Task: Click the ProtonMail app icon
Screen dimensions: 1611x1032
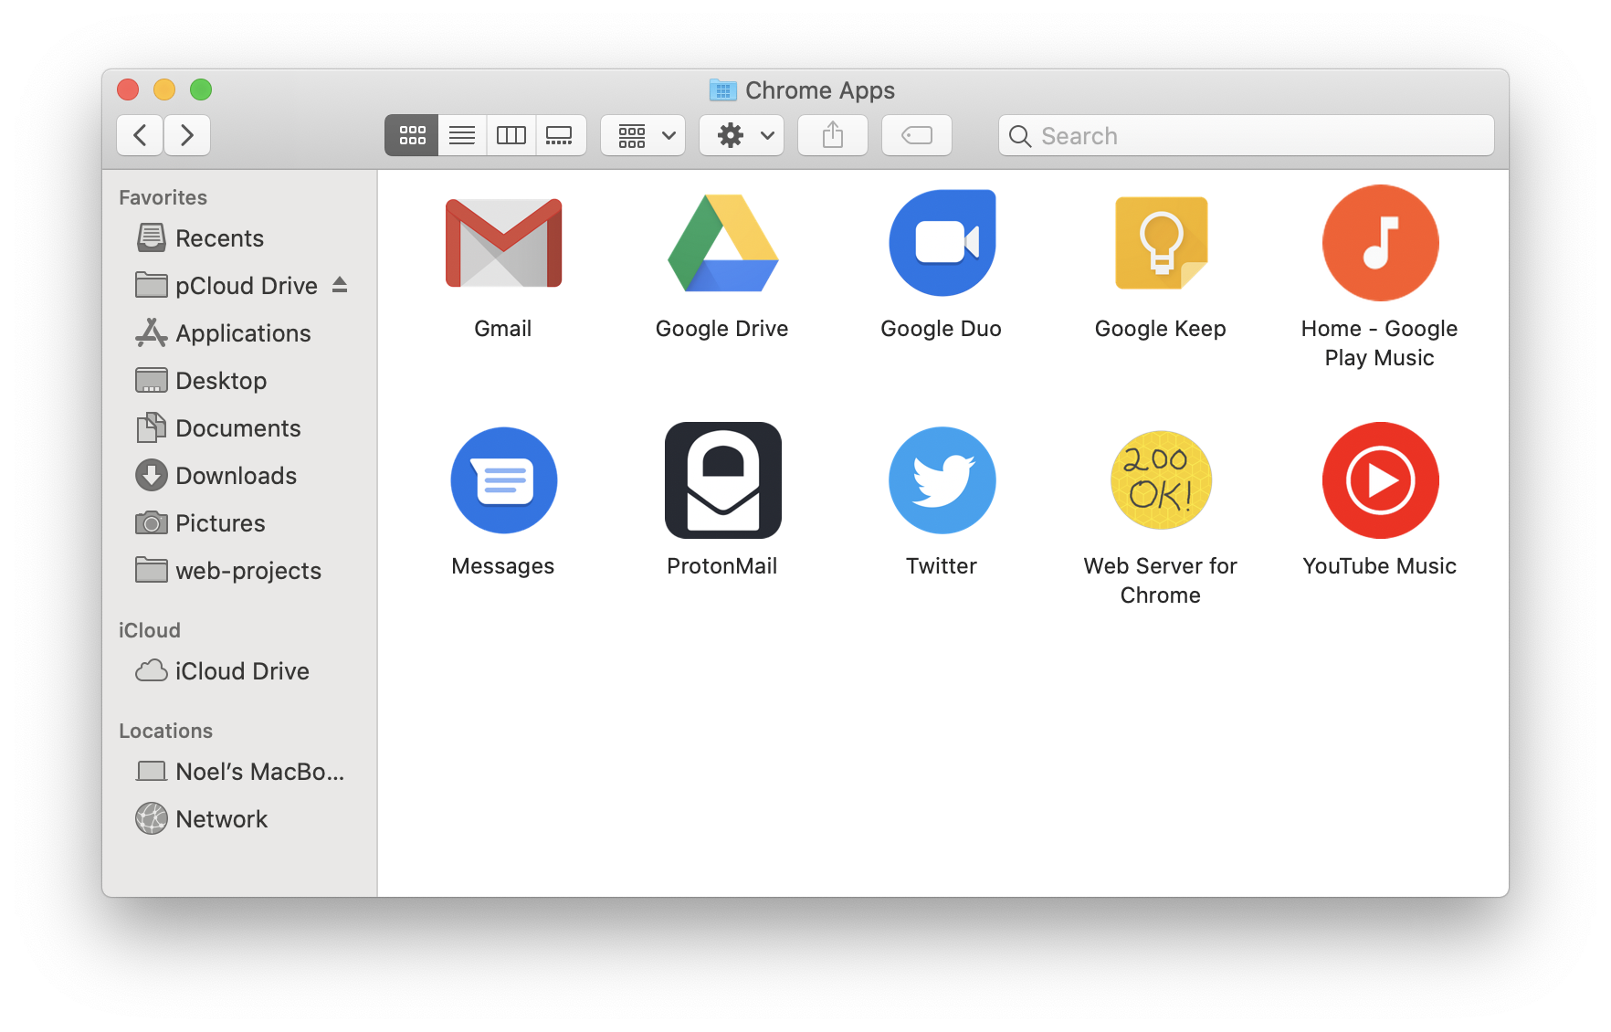Action: pos(722,480)
